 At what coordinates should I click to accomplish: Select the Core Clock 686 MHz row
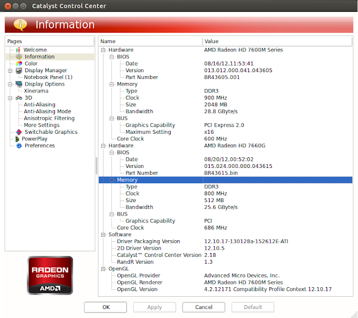coord(225,228)
